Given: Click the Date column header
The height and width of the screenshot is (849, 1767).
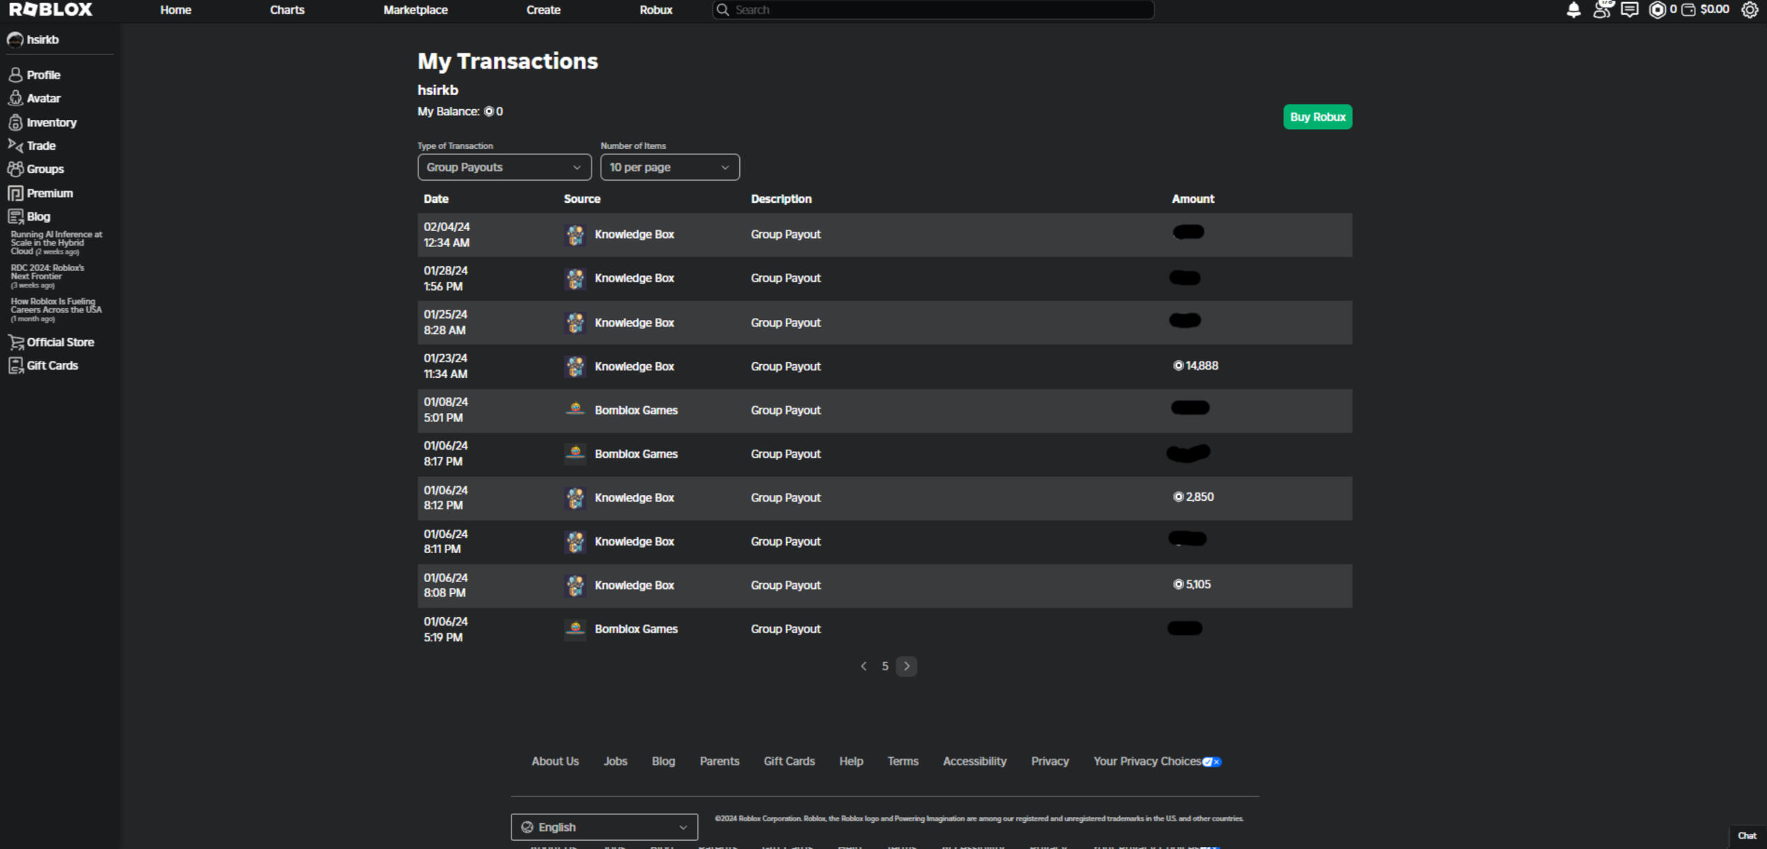Looking at the screenshot, I should pos(436,199).
